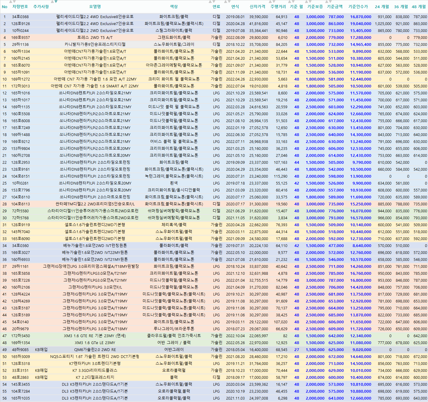Select the 루나그레이/브라운투톤 color cell

tap(174, 329)
